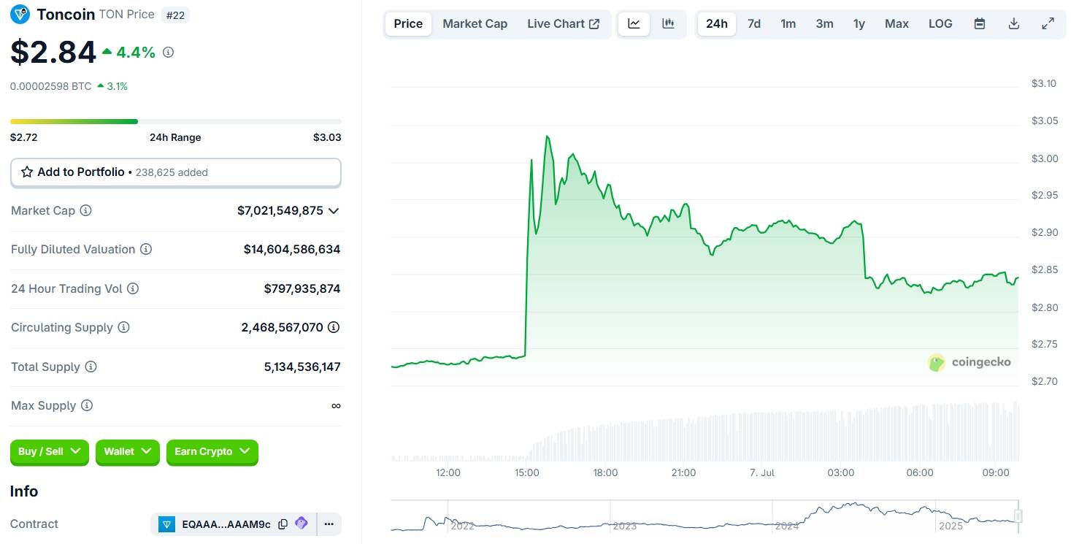Select the Price tab
The image size is (1071, 544).
point(408,23)
